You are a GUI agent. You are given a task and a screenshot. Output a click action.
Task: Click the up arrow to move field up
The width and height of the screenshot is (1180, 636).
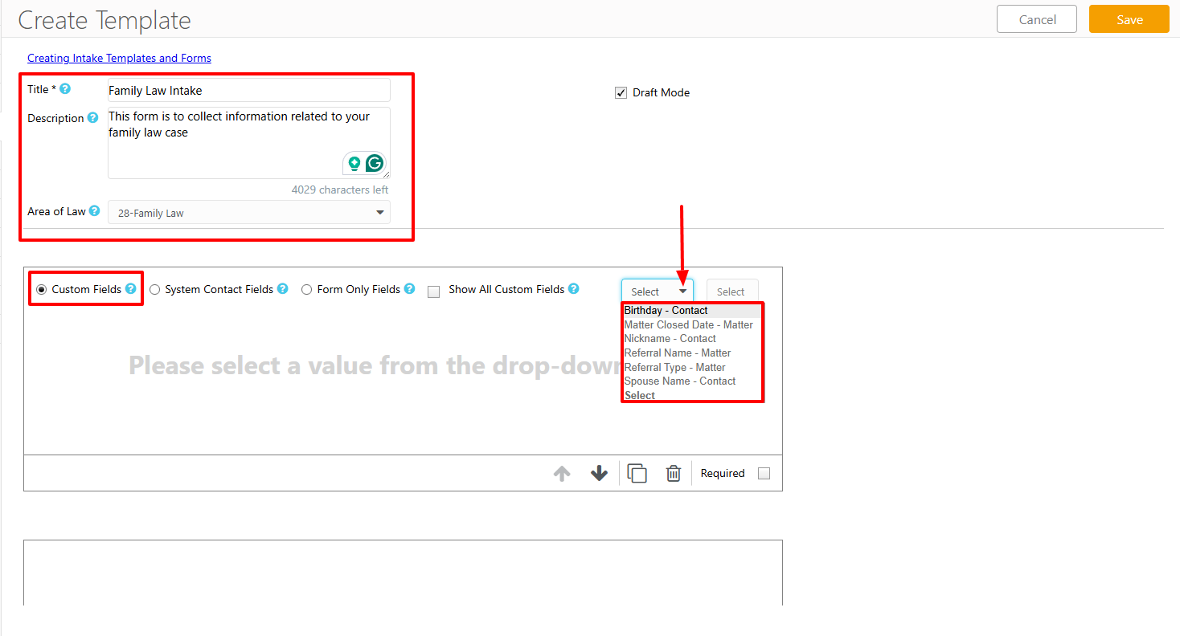click(x=561, y=473)
